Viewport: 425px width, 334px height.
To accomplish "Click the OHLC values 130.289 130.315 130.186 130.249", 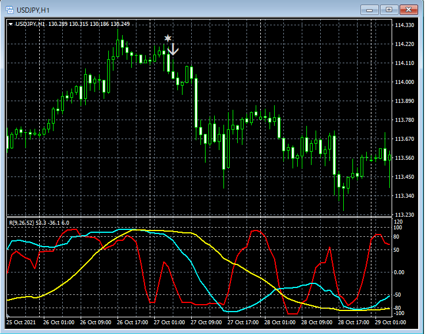I will tap(89, 24).
